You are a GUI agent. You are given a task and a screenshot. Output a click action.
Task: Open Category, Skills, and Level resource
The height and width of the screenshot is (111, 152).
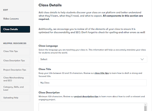tap(15, 89)
